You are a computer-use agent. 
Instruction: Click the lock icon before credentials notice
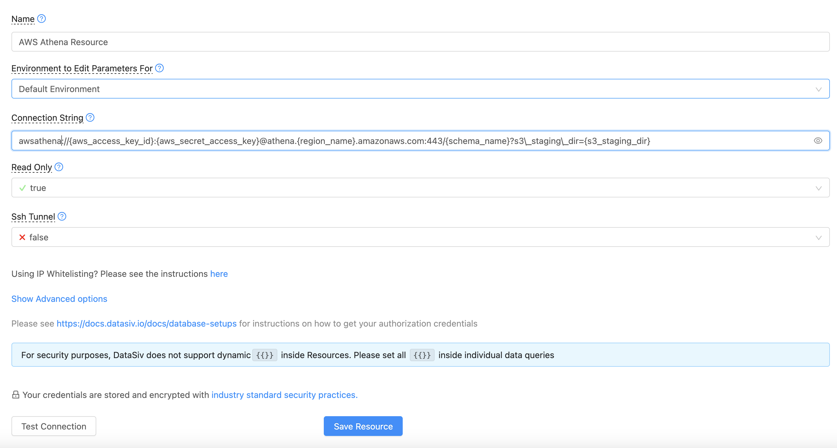coord(15,395)
